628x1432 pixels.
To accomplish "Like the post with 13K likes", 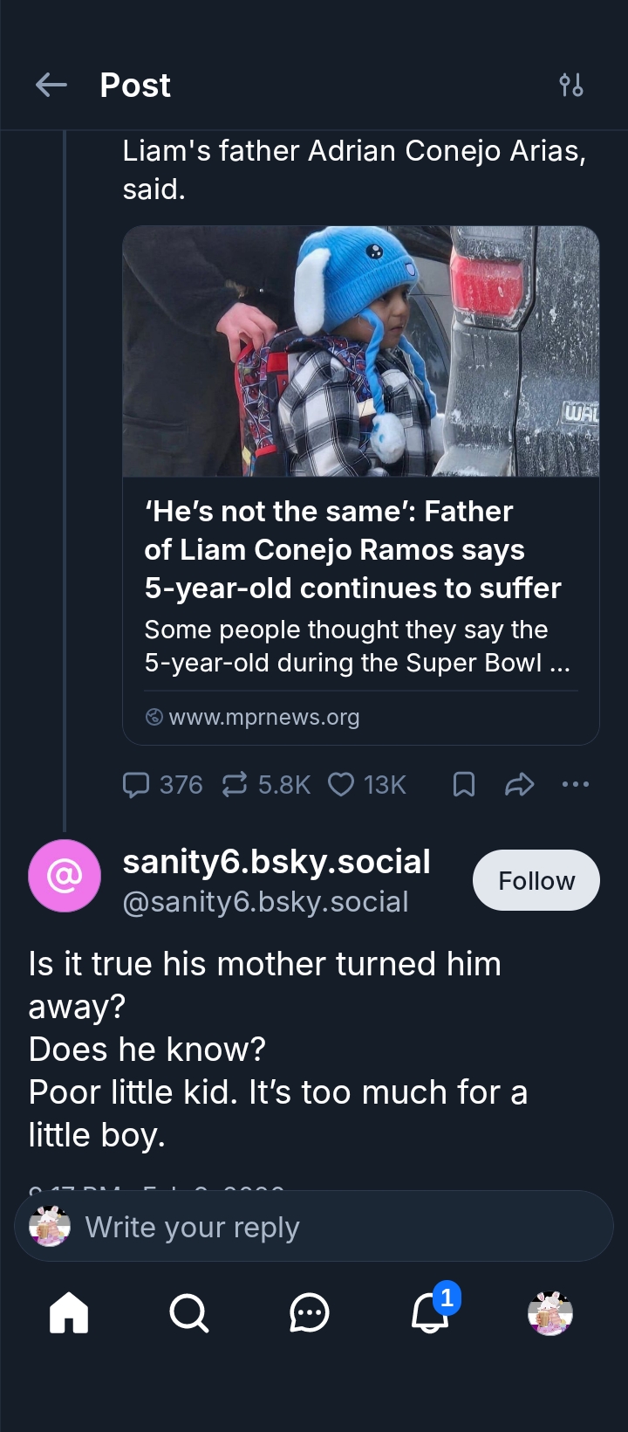I will coord(366,785).
